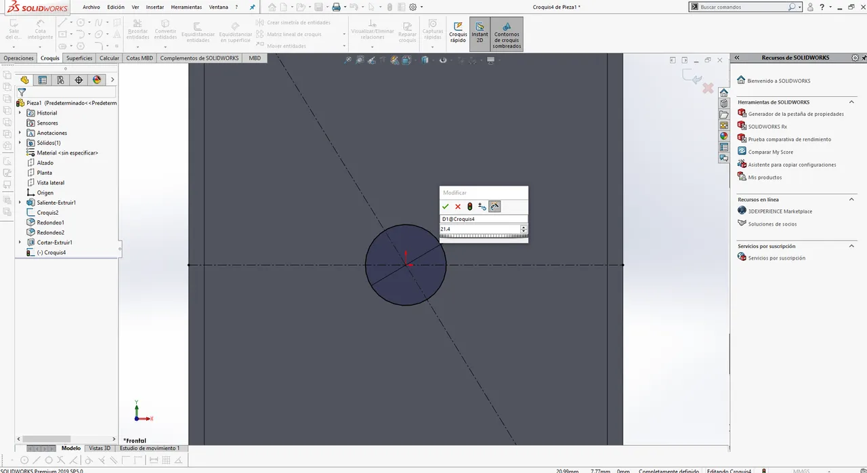Expand more manager tabs with chevron arrow
Image resolution: width=867 pixels, height=473 pixels.
112,80
